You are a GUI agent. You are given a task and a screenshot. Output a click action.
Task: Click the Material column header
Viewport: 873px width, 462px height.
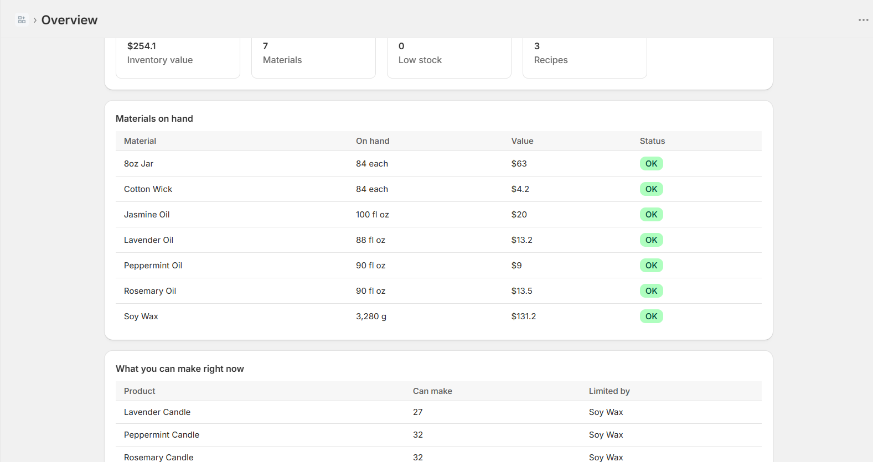coord(140,141)
